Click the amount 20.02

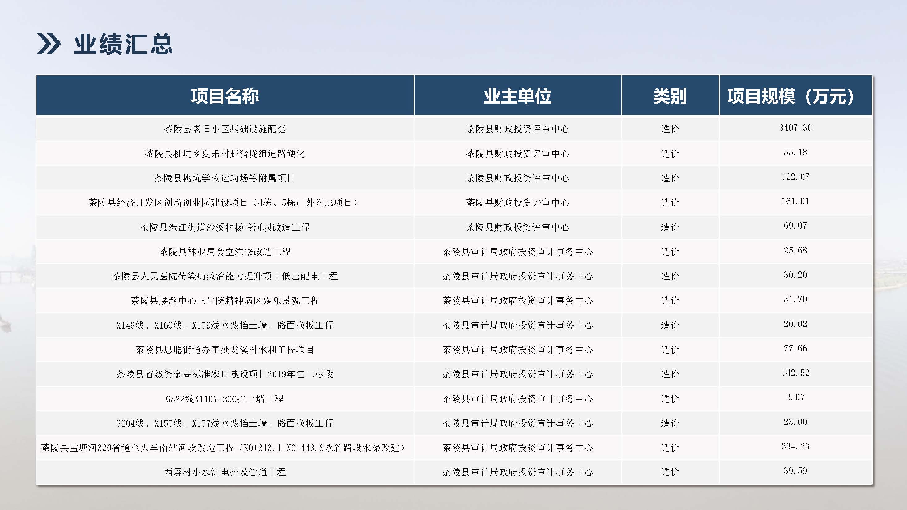[x=795, y=324]
